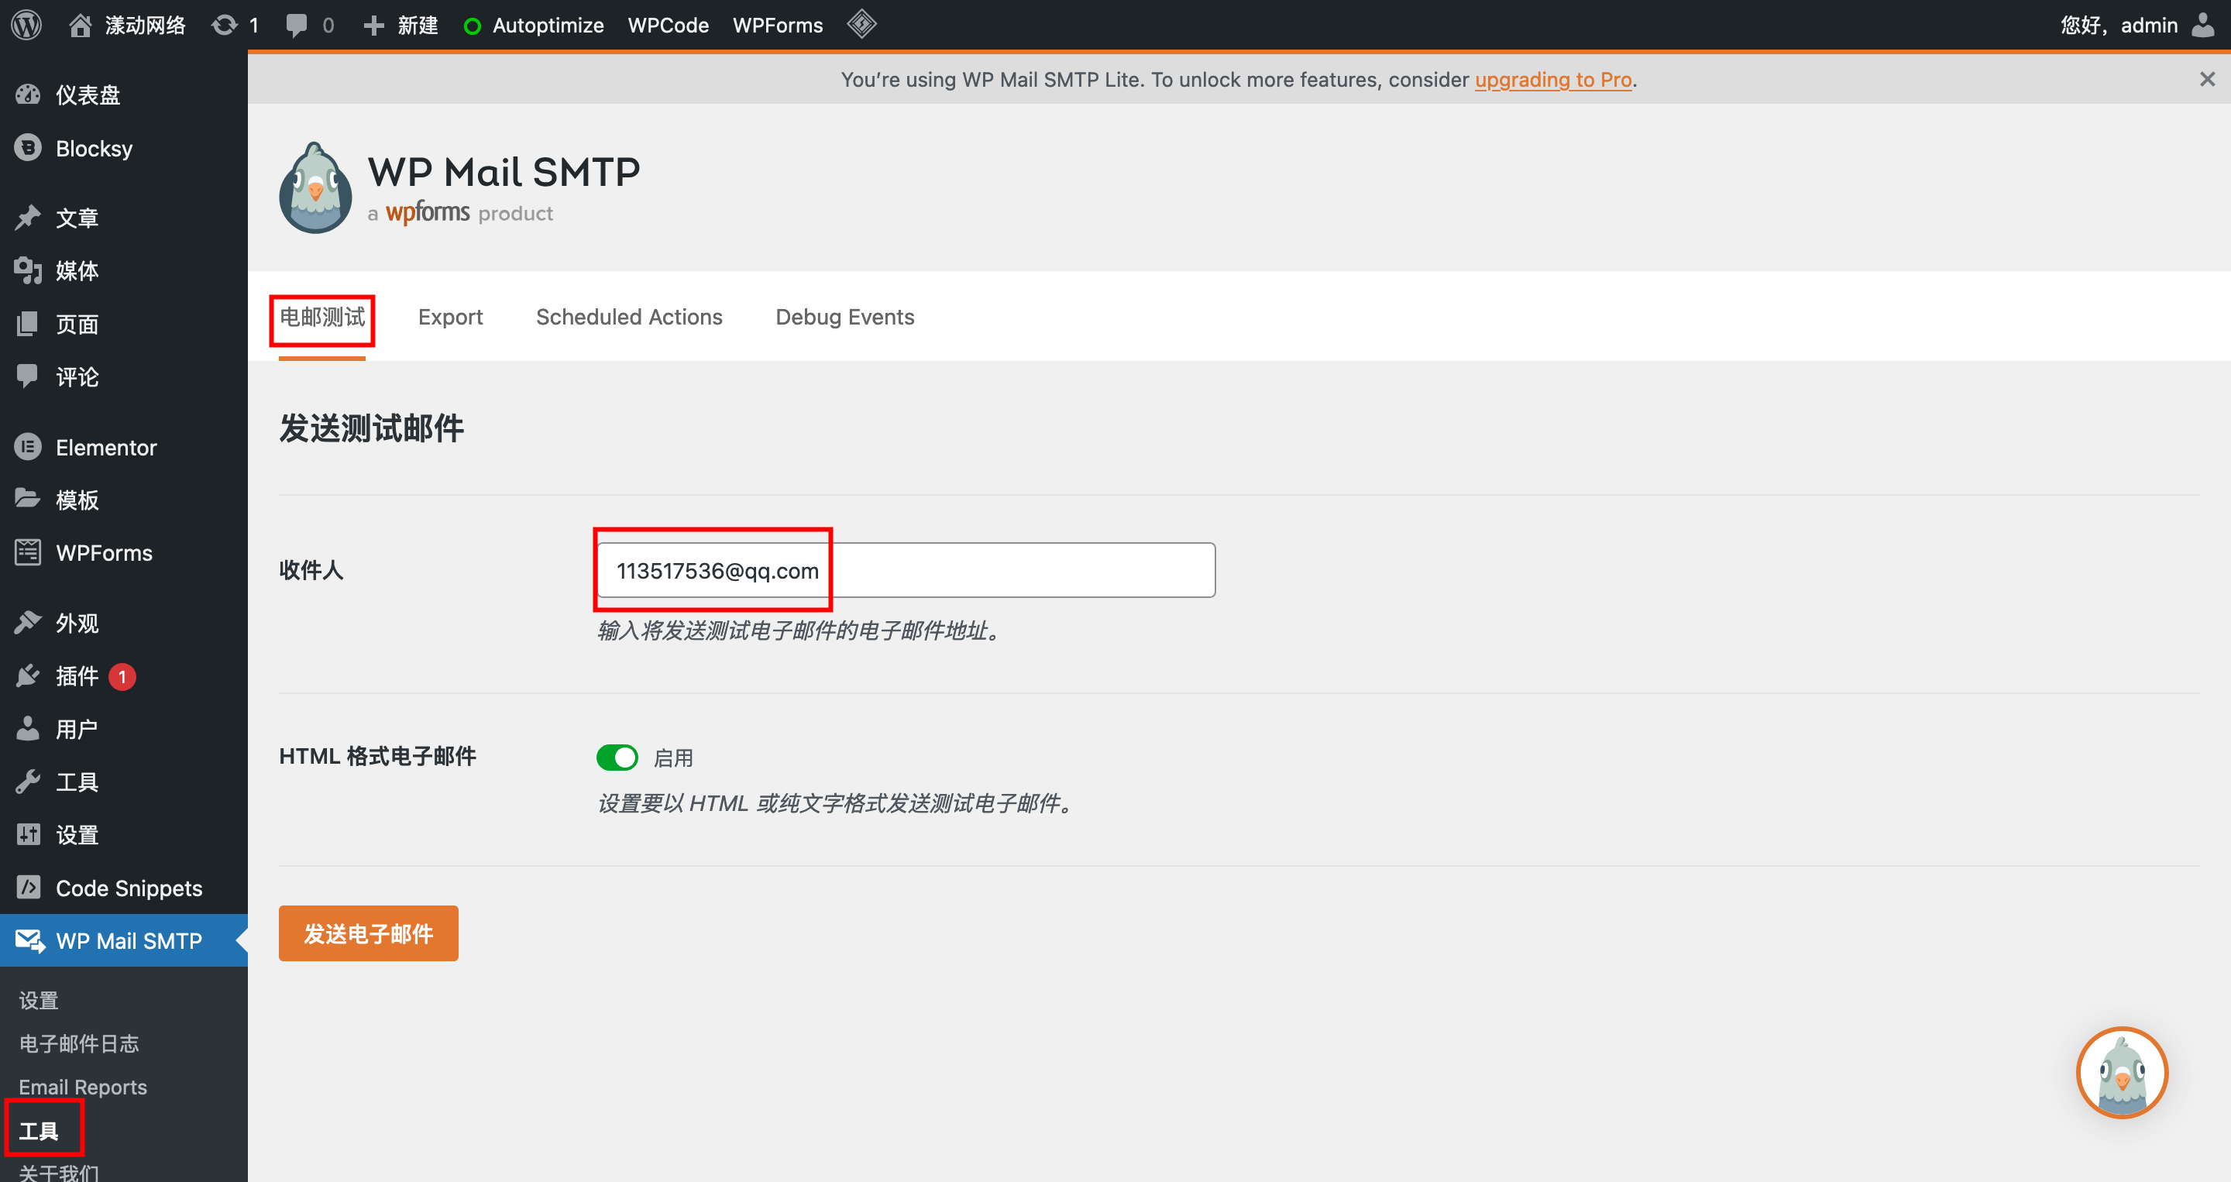This screenshot has height=1182, width=2231.
Task: Open the WordPress logo menu
Action: coord(27,25)
